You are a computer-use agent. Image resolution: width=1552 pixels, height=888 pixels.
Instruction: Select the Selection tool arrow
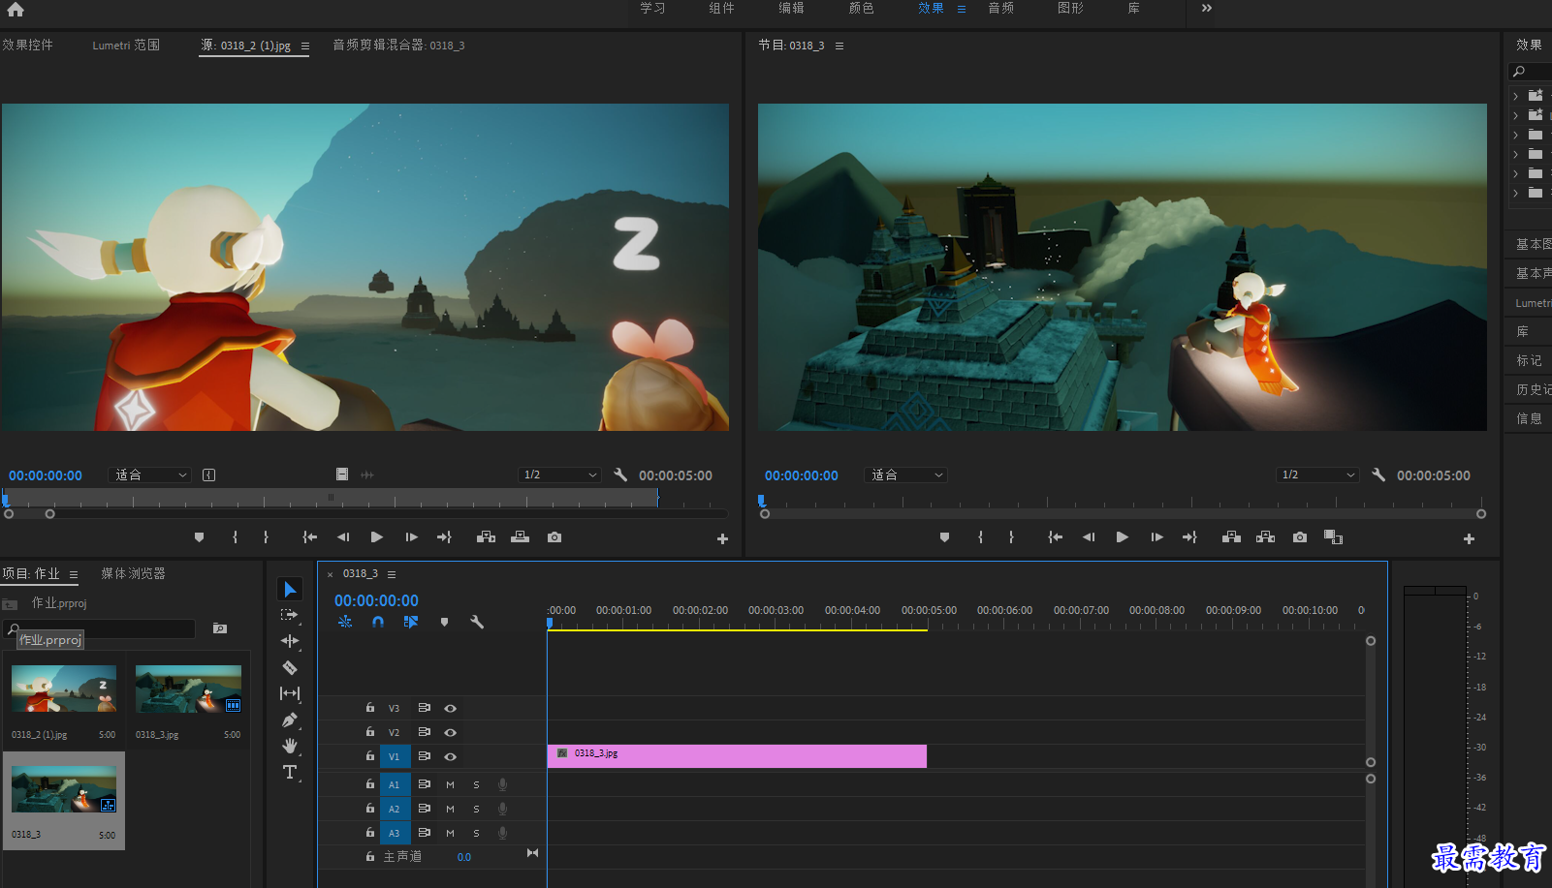pos(289,589)
